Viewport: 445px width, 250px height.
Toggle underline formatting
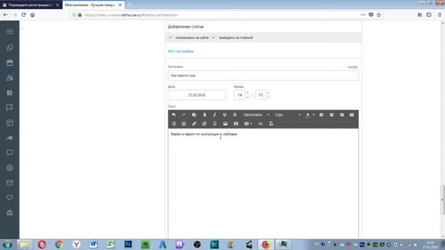(x=225, y=115)
